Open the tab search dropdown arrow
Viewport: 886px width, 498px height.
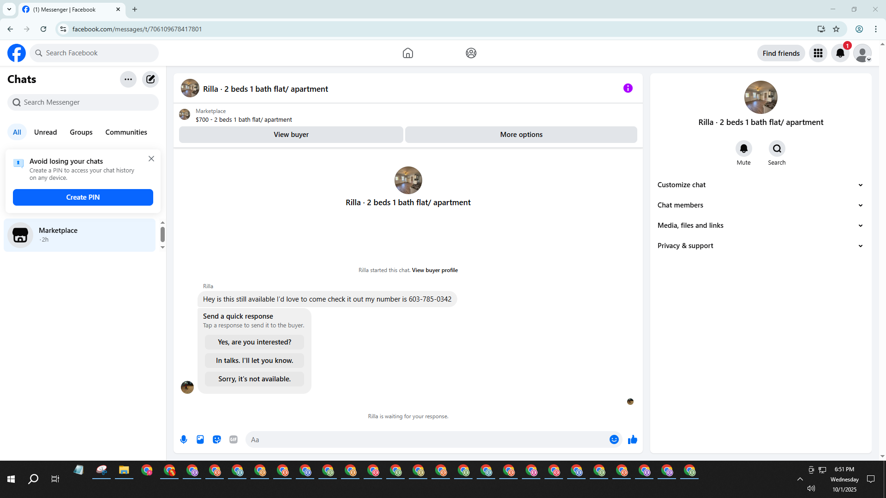9,9
